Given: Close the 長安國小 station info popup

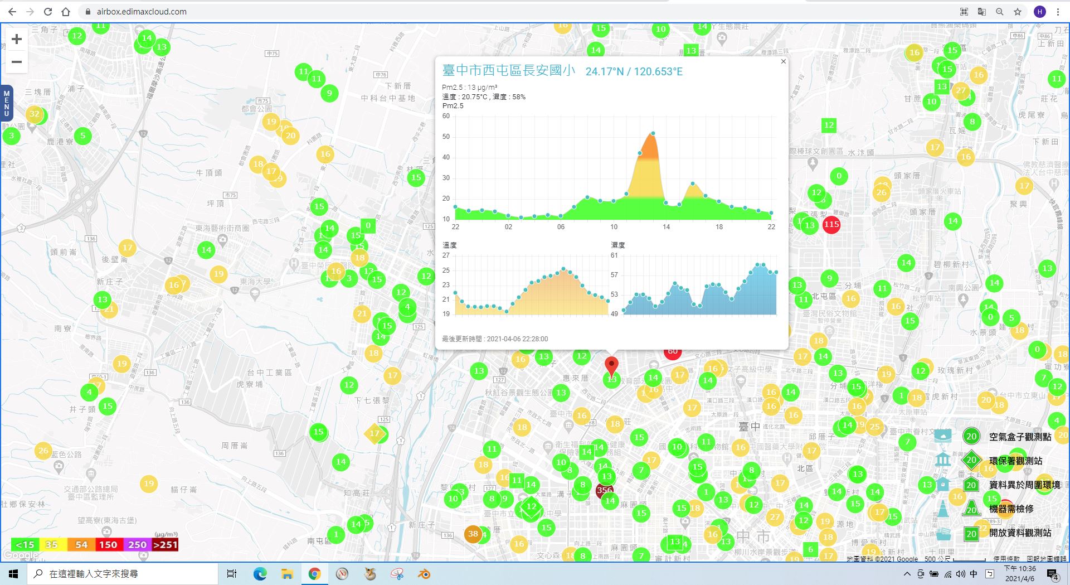Looking at the screenshot, I should tap(784, 61).
